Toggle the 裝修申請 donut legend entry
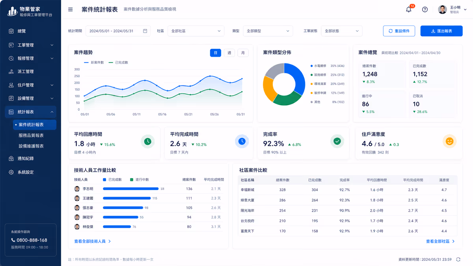473x266 pixels. (x=328, y=93)
